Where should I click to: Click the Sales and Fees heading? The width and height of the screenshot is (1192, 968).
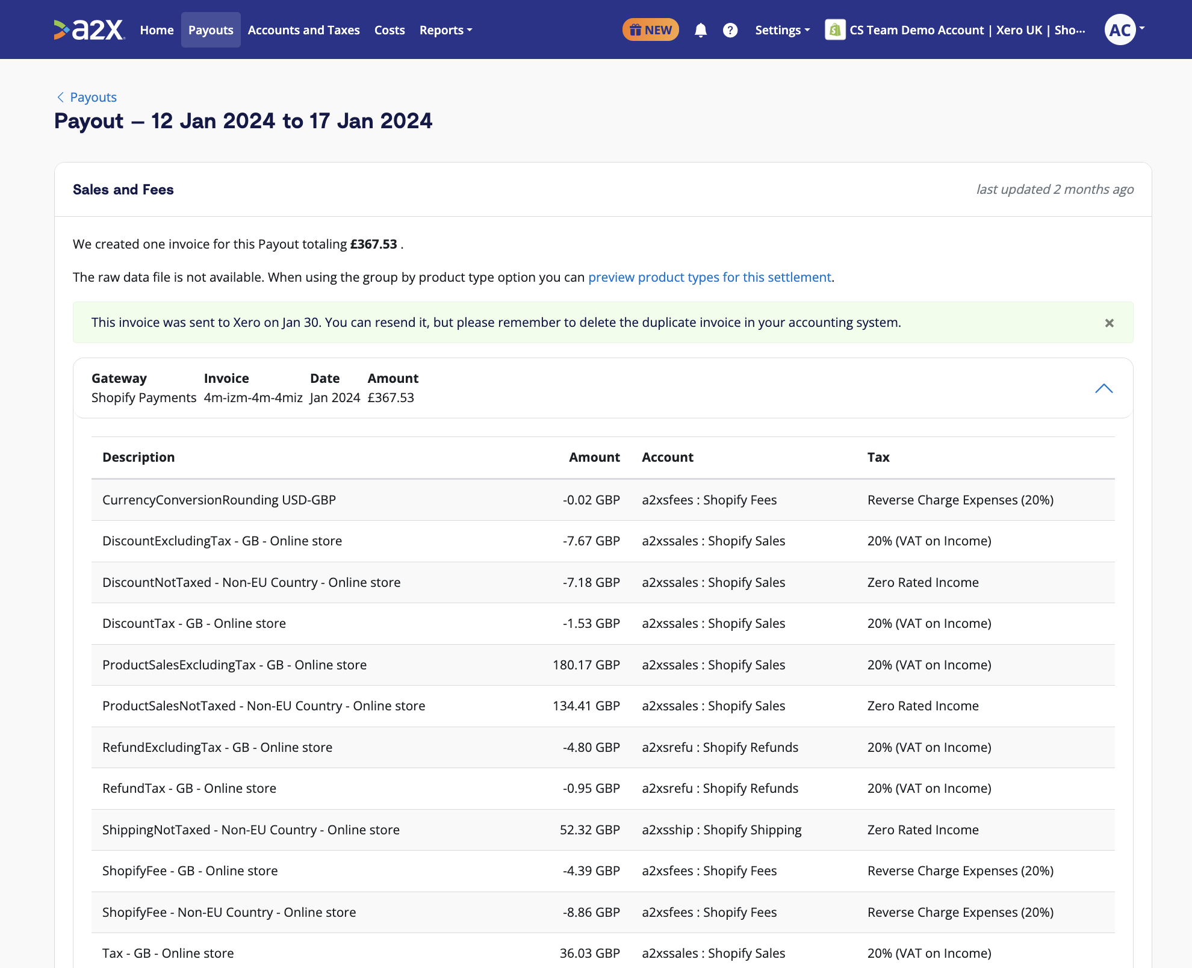(x=123, y=189)
